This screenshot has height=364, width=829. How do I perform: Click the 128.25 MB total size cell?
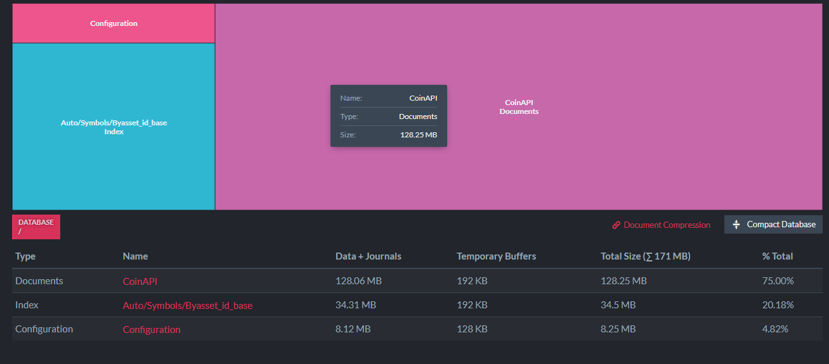point(623,280)
